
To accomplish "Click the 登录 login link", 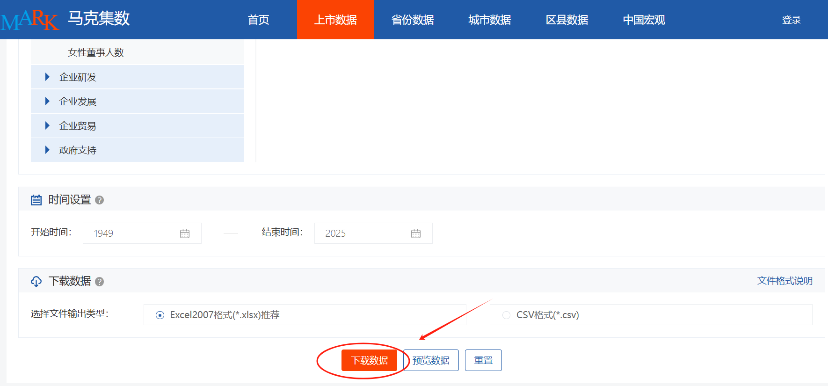I will (x=791, y=20).
